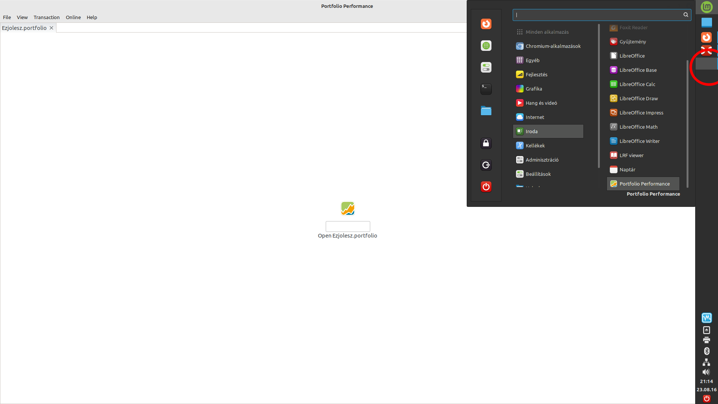This screenshot has height=404, width=718.
Task: Log out using the circular arrow icon
Action: point(486,165)
